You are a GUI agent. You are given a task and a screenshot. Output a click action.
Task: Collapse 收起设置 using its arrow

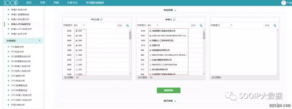(175, 10)
